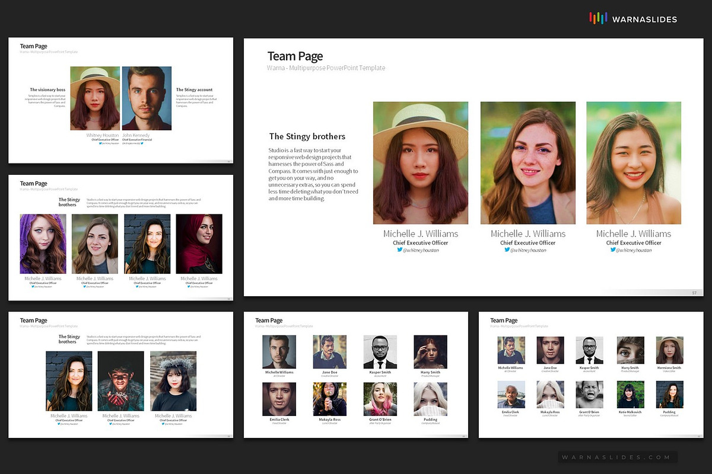Open the large straw hat woman portrait
Image resolution: width=712 pixels, height=474 pixels.
[x=421, y=163]
